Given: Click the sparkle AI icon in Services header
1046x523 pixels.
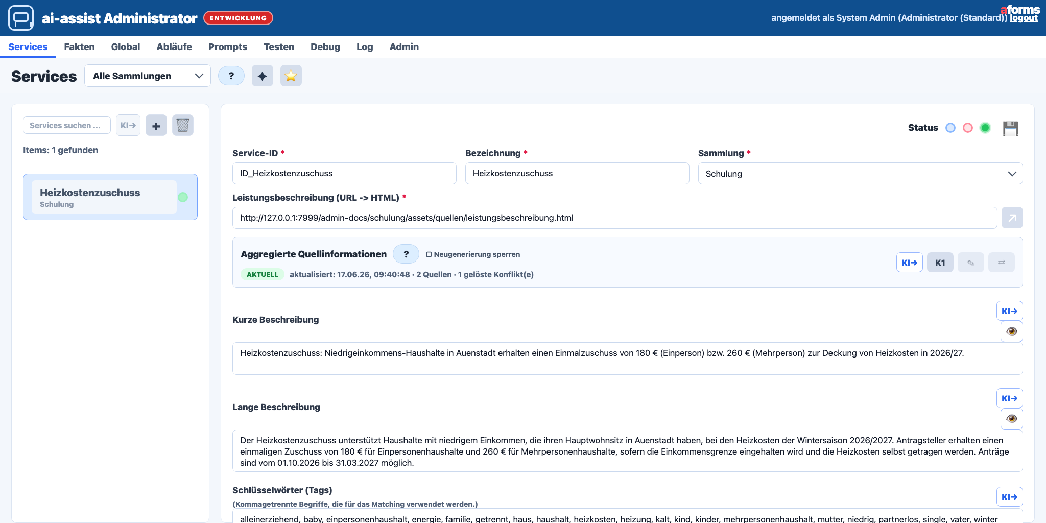Looking at the screenshot, I should (263, 76).
